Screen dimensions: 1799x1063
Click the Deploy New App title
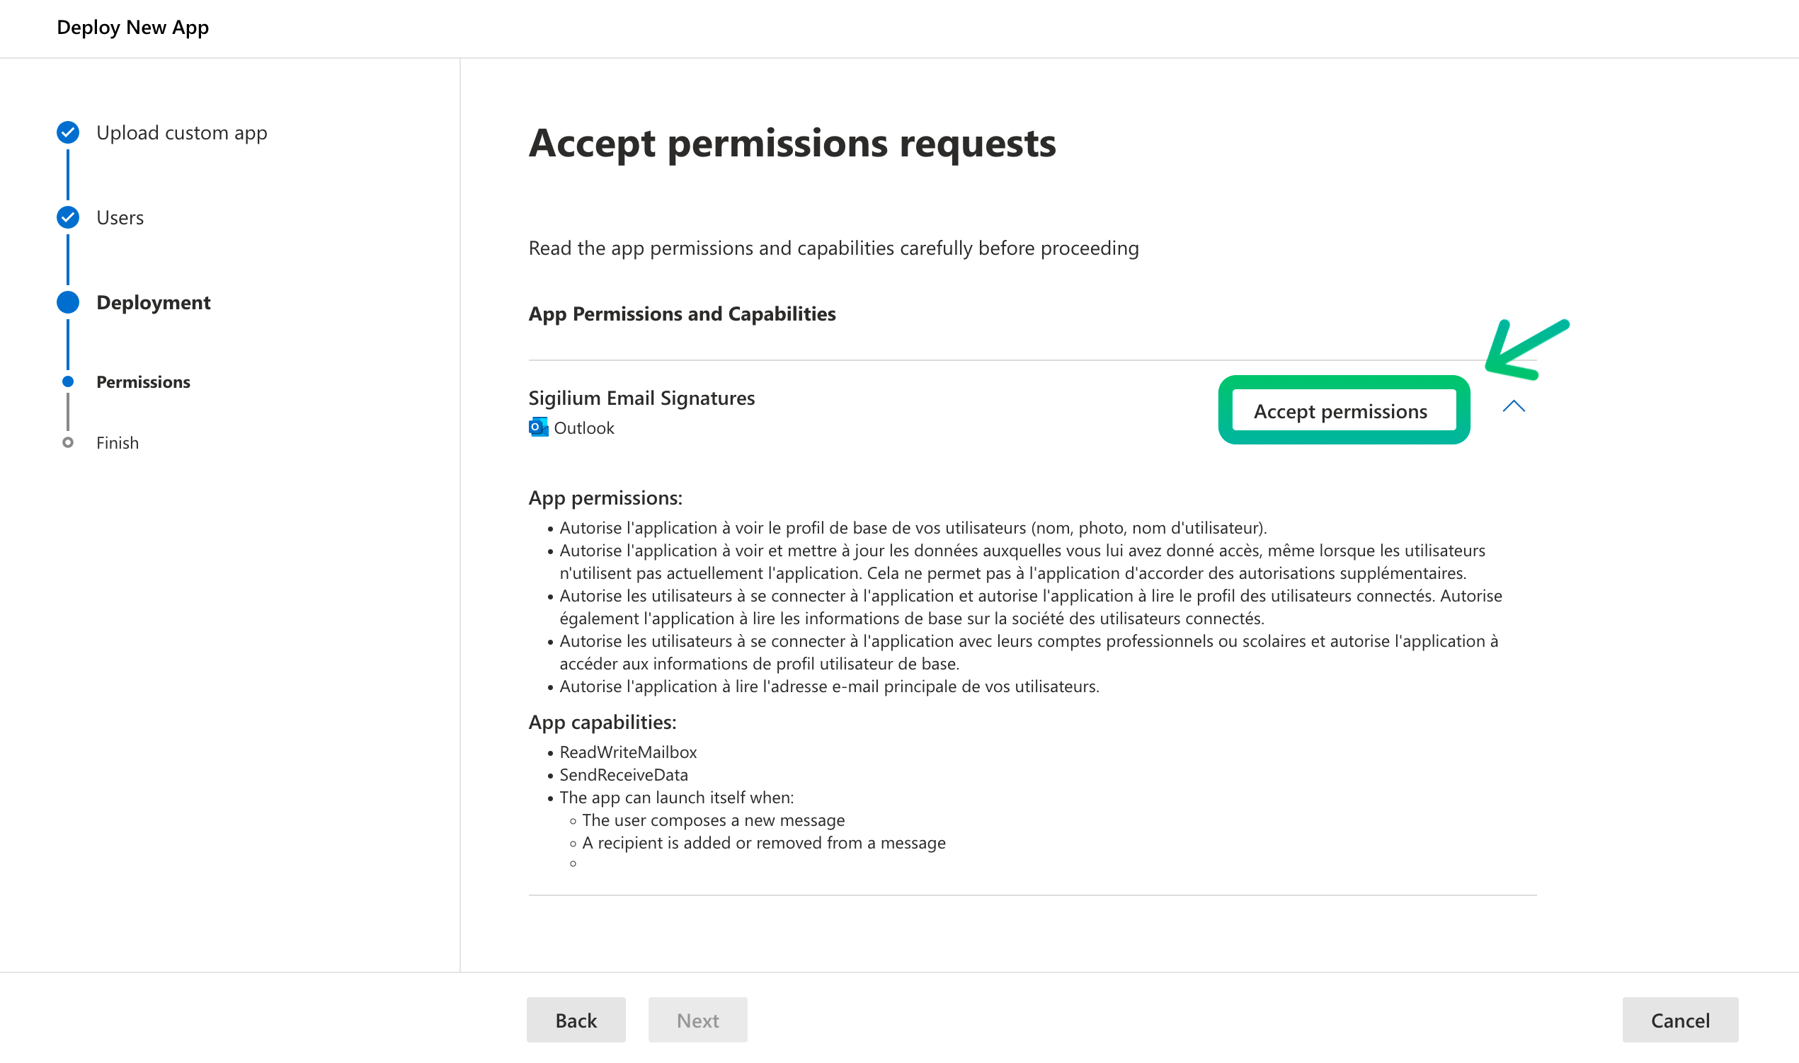click(x=132, y=27)
